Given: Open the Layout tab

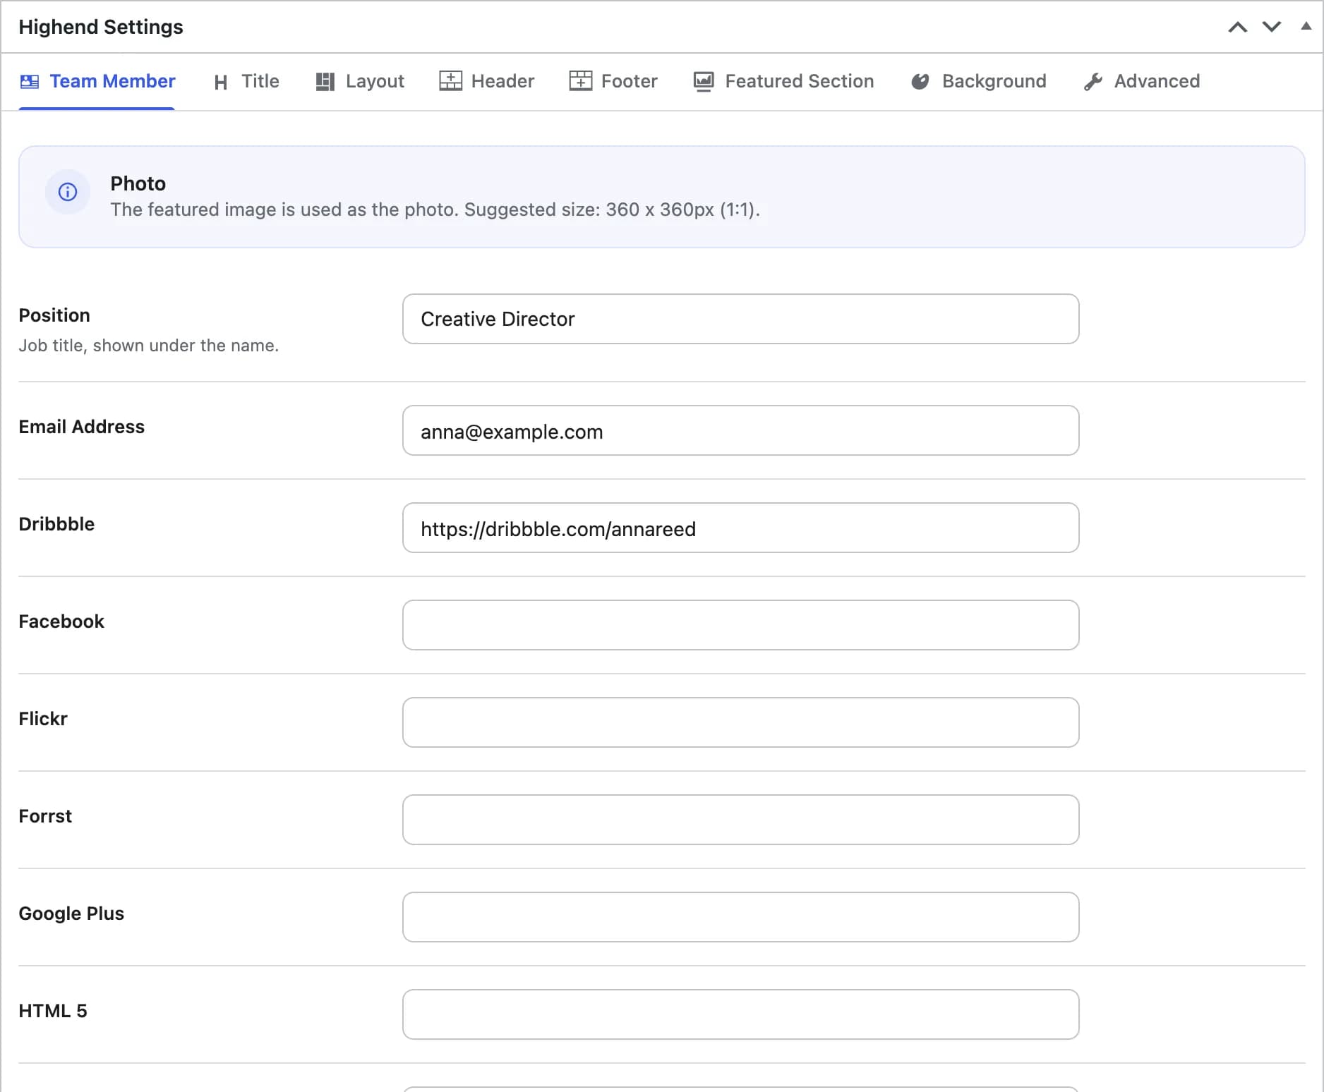Looking at the screenshot, I should (360, 82).
